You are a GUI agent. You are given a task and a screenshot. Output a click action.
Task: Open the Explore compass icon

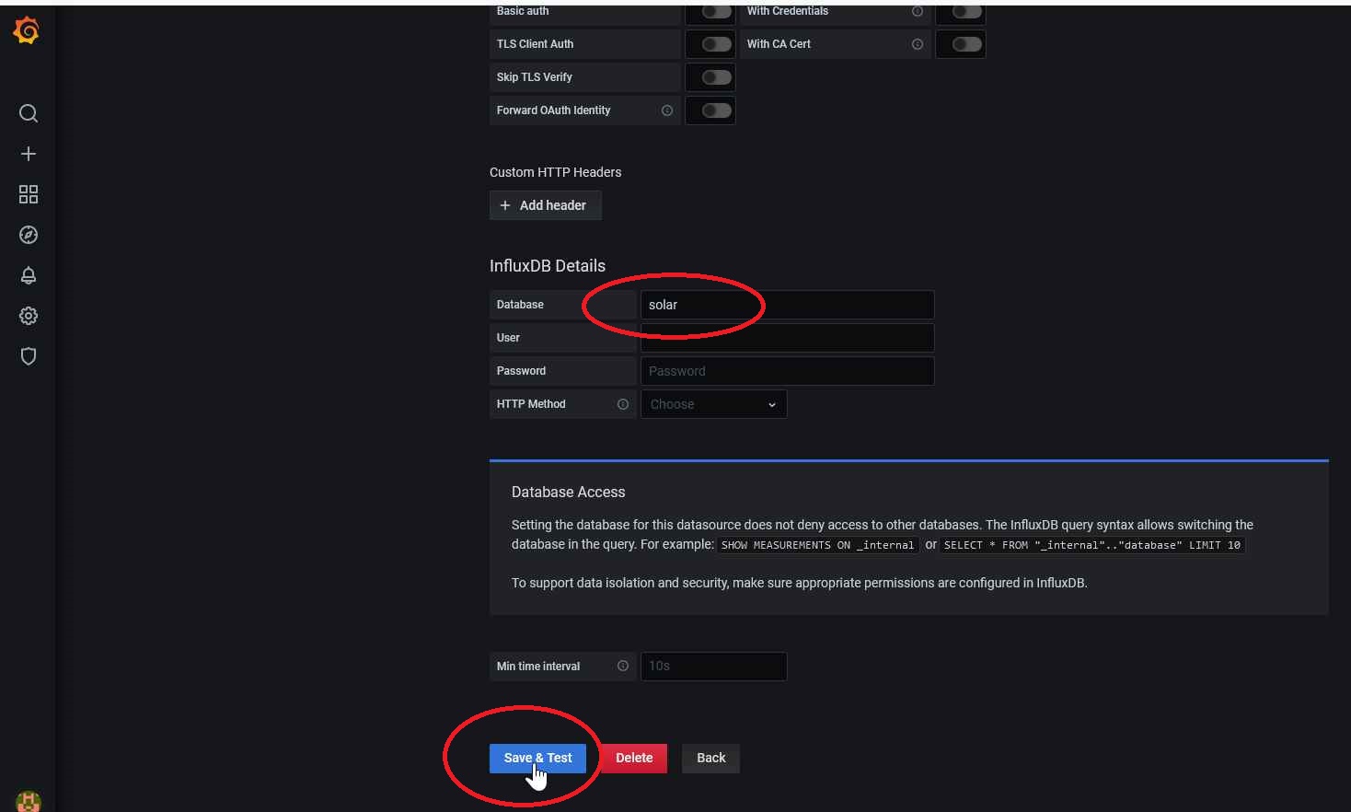pos(29,235)
